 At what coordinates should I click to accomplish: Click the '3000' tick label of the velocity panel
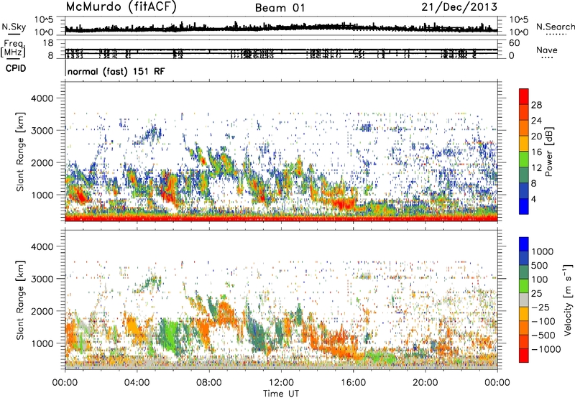[x=42, y=279]
